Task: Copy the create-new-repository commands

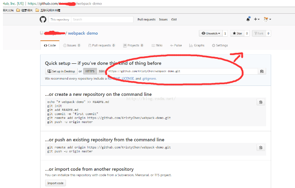Action: pyautogui.click(x=261, y=102)
